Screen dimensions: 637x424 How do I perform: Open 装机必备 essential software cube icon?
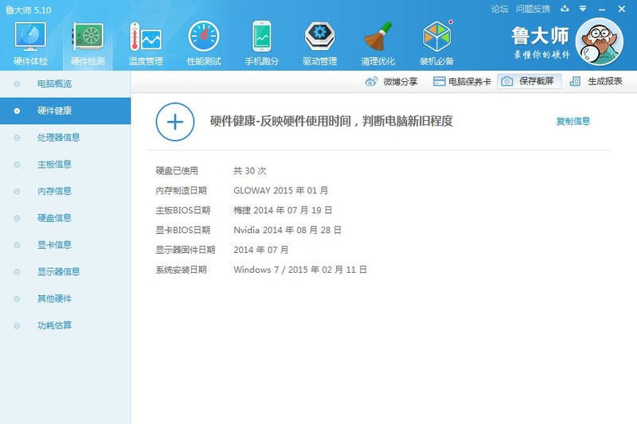coord(436,36)
